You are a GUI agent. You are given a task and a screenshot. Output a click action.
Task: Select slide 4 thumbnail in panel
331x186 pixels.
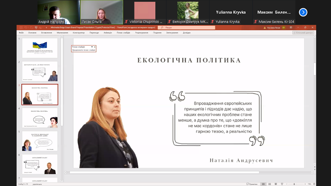click(x=40, y=118)
